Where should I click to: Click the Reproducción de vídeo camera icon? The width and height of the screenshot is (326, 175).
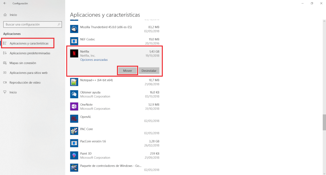5,82
